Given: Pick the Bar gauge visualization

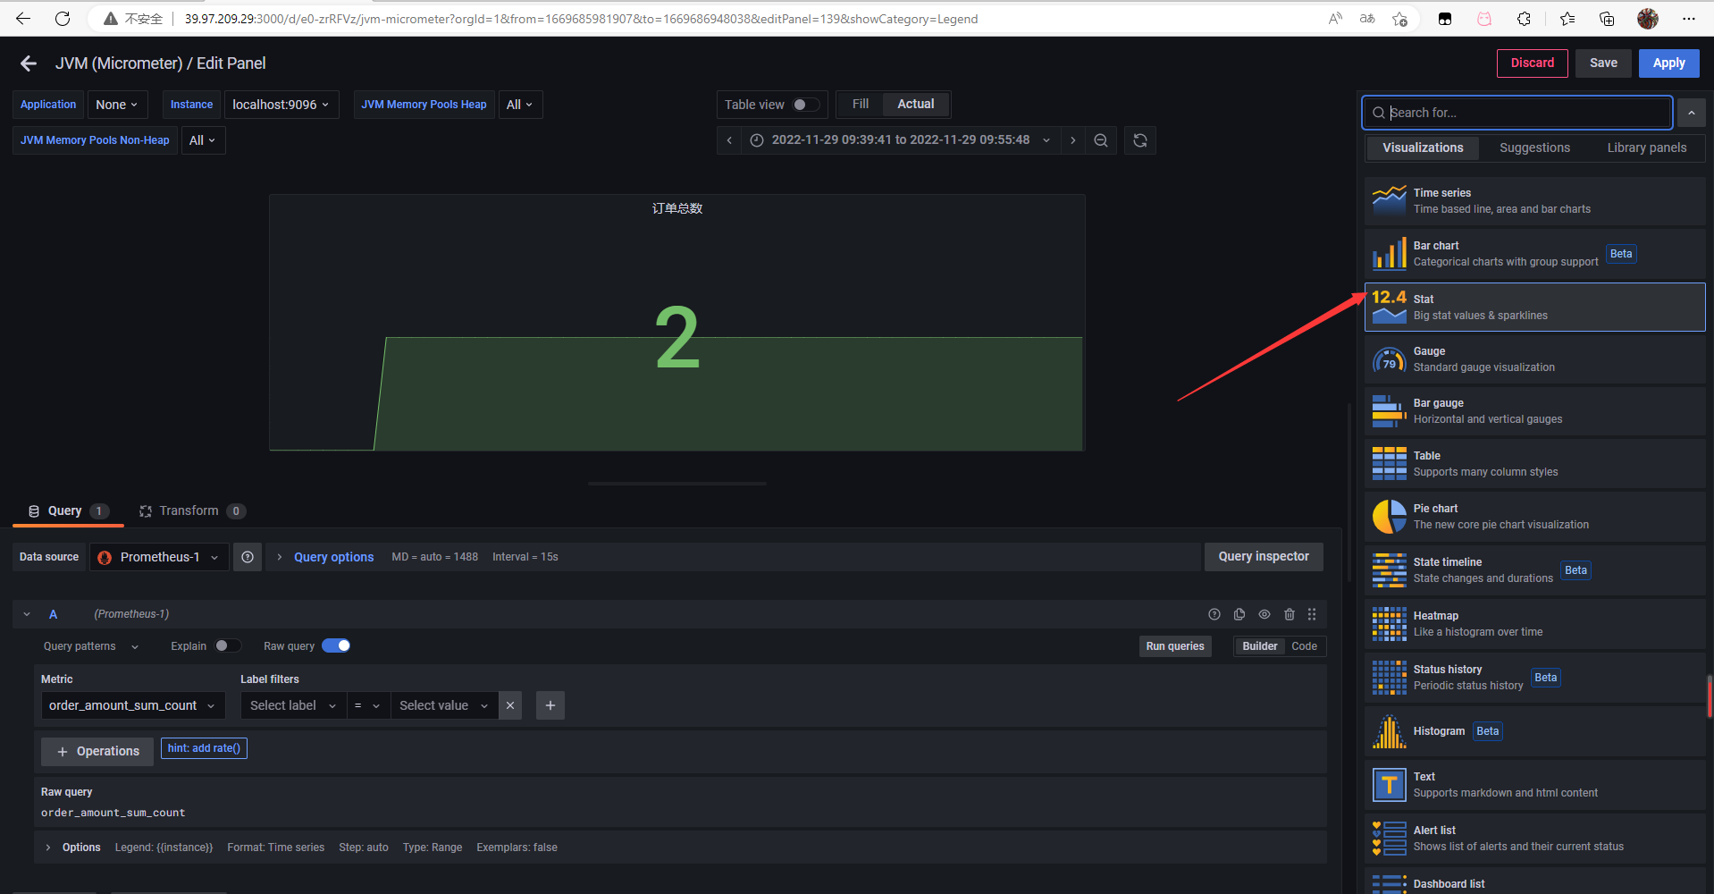Looking at the screenshot, I should (x=1534, y=411).
